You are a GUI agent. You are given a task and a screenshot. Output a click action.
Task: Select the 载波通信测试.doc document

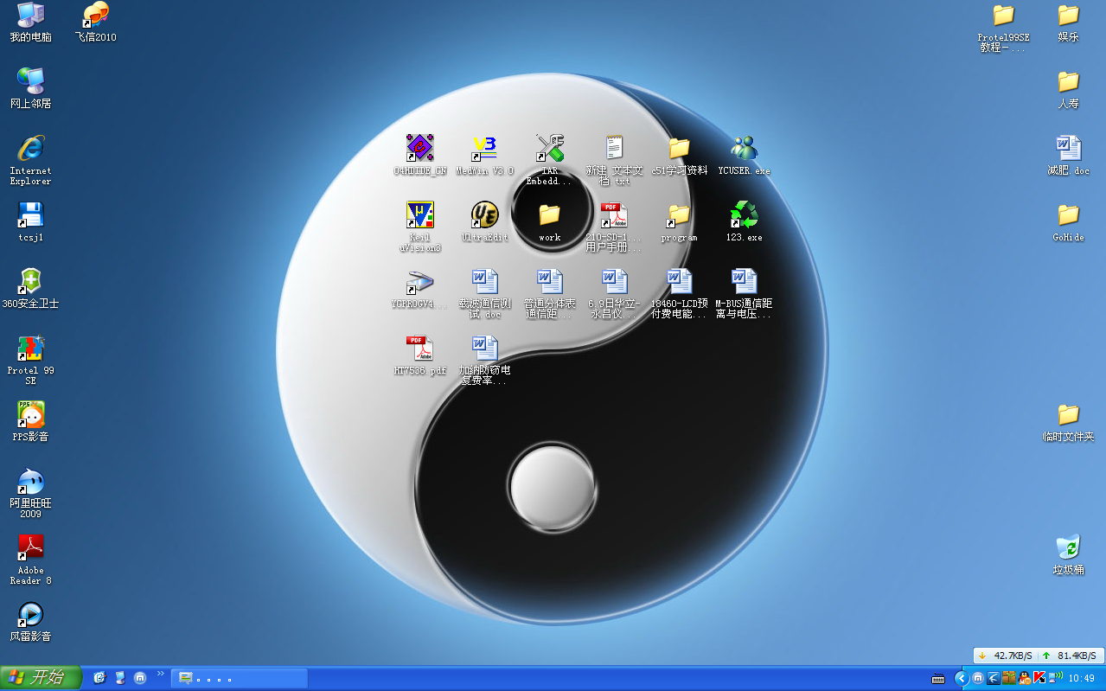coord(484,282)
